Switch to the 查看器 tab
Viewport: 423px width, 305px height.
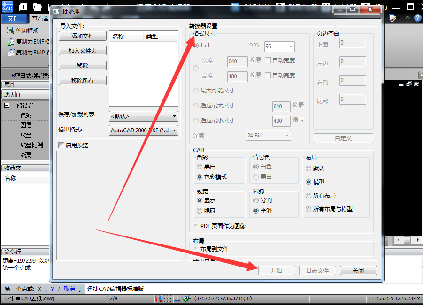[x=40, y=18]
